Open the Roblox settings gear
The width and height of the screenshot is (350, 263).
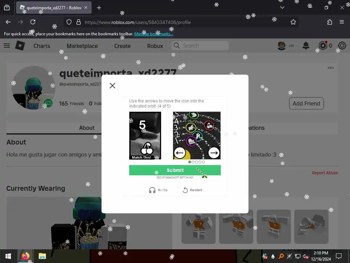[x=342, y=46]
